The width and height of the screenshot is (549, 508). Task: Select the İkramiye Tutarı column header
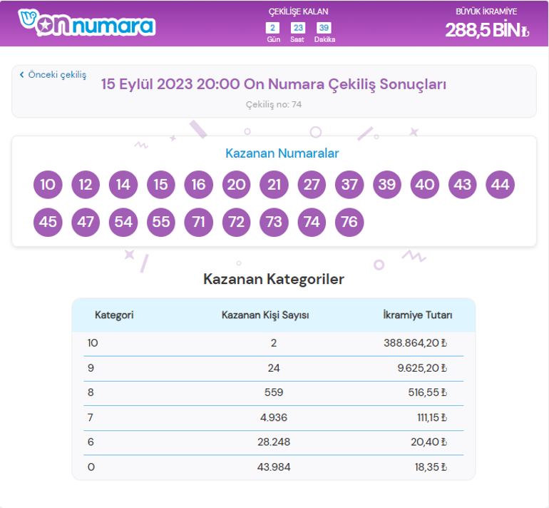tap(417, 315)
